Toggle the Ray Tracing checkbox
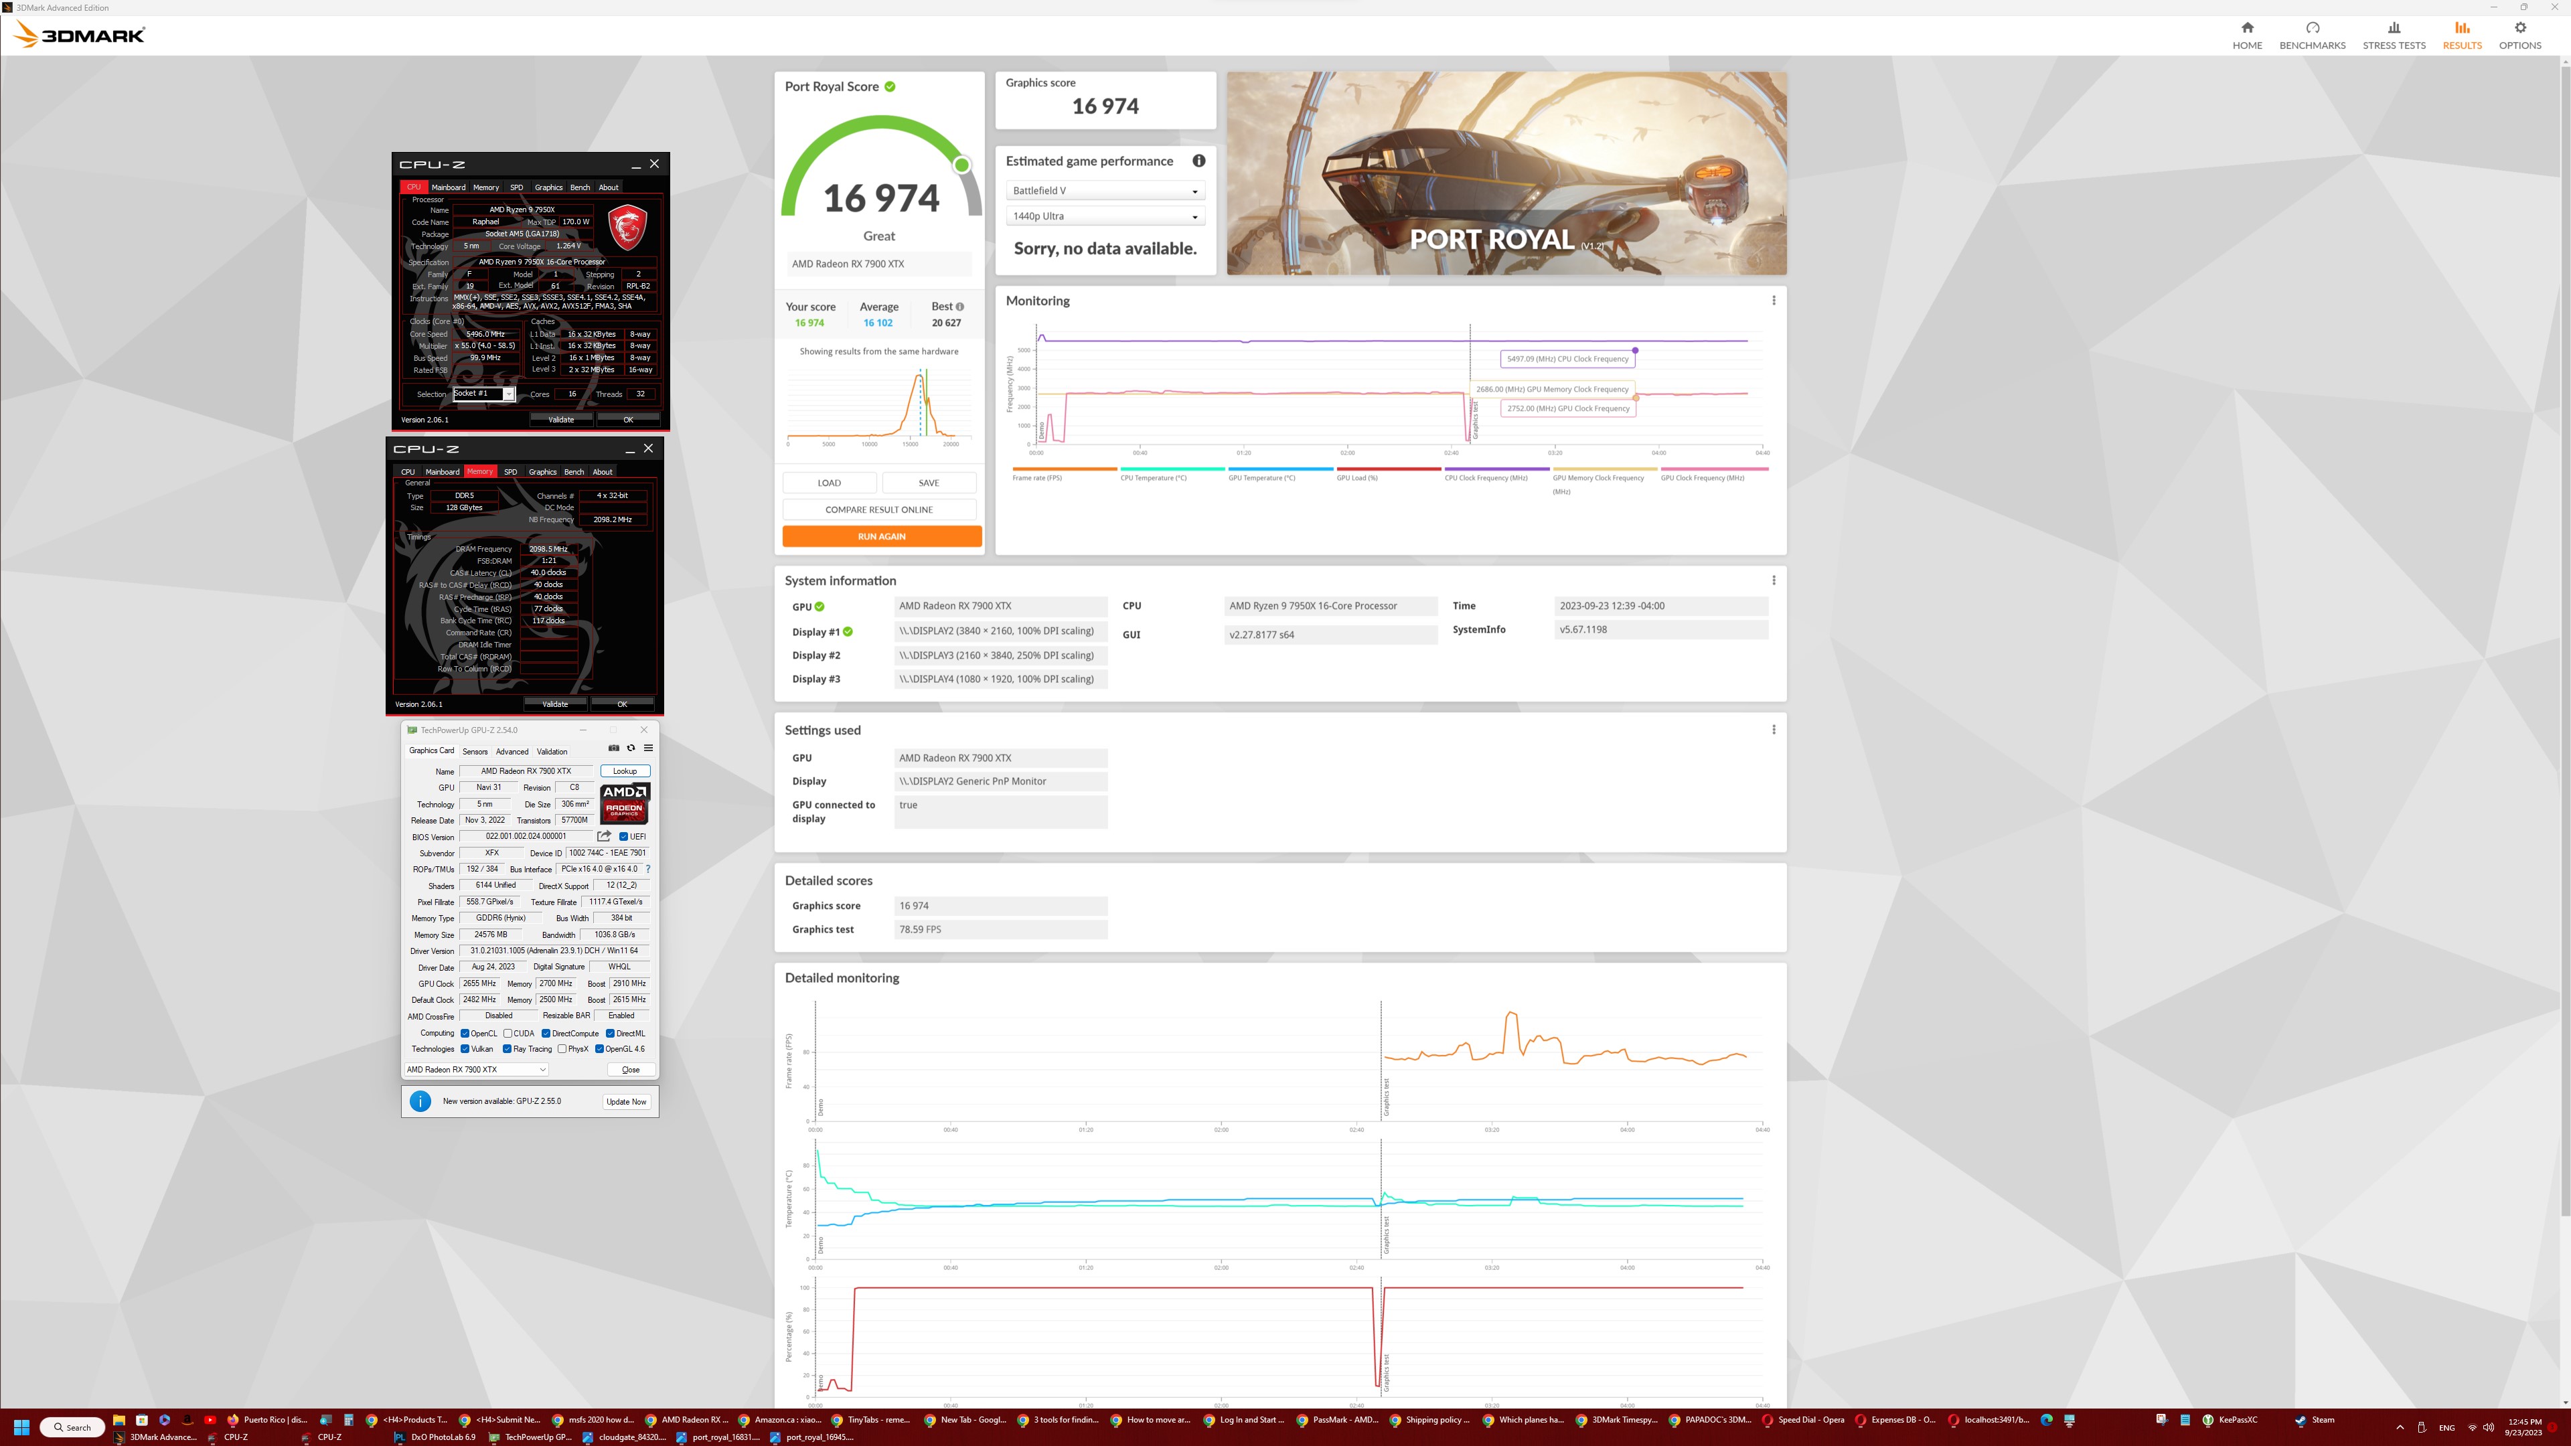The height and width of the screenshot is (1446, 2571). (507, 1049)
